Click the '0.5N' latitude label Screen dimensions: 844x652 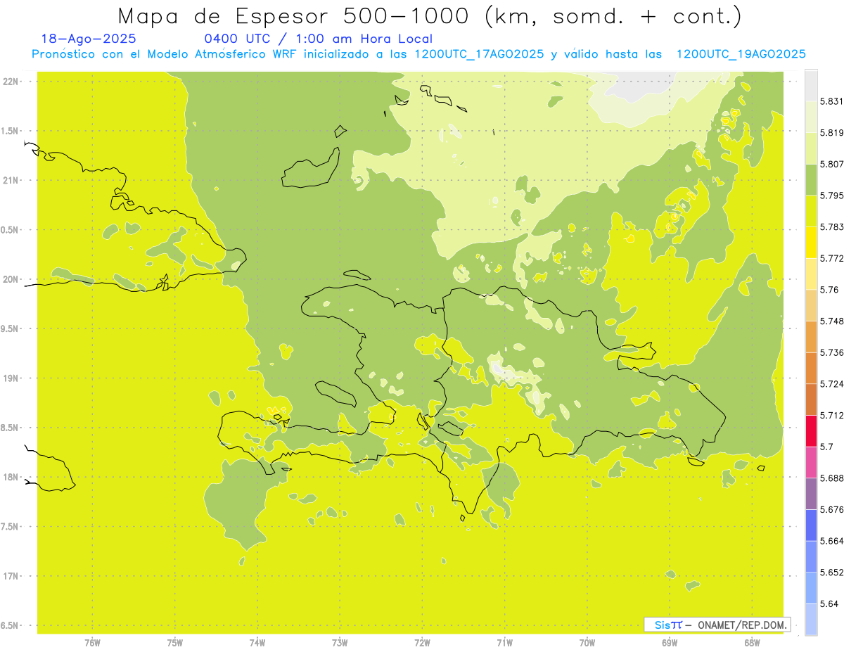click(x=11, y=230)
